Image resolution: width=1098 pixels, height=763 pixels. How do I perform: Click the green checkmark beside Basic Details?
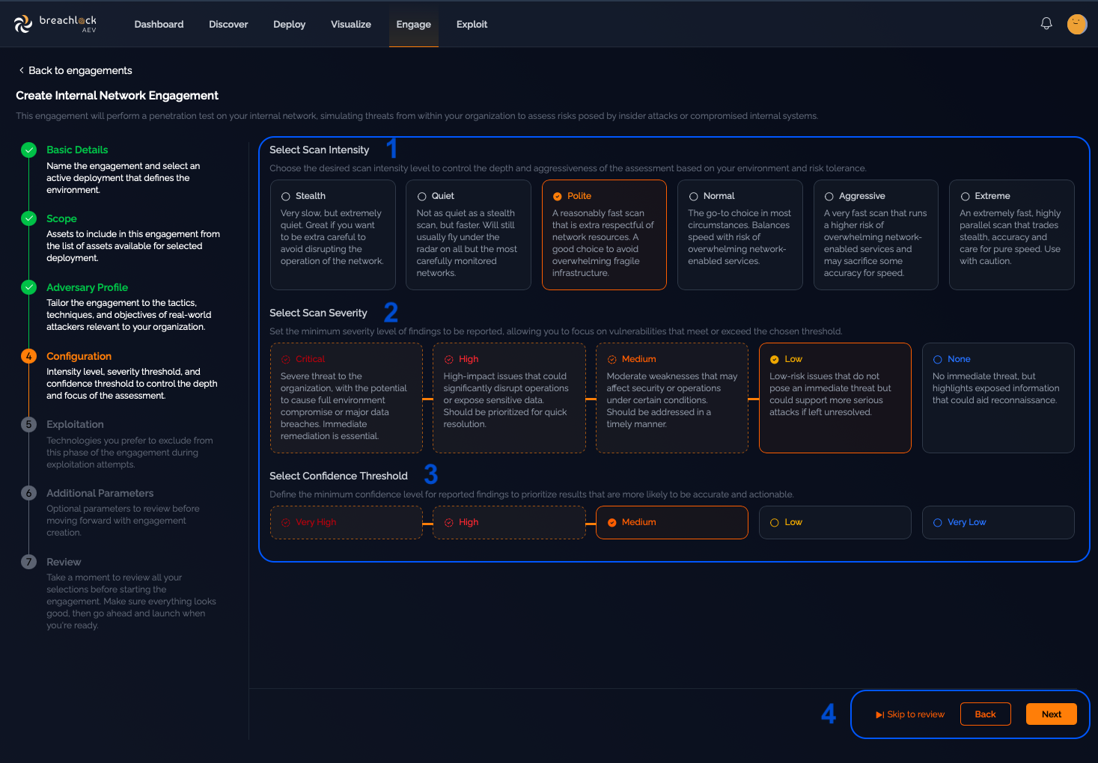point(29,150)
